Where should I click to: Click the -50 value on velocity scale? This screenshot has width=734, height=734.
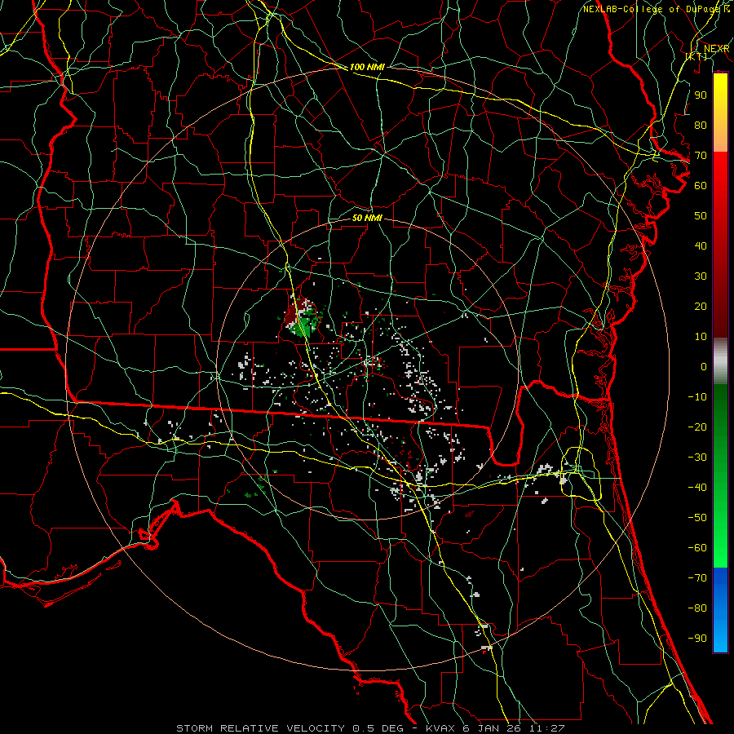pos(697,518)
